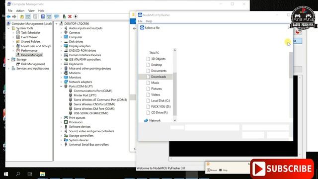Open Task View on the taskbar
The width and height of the screenshot is (318, 179).
click(30, 174)
